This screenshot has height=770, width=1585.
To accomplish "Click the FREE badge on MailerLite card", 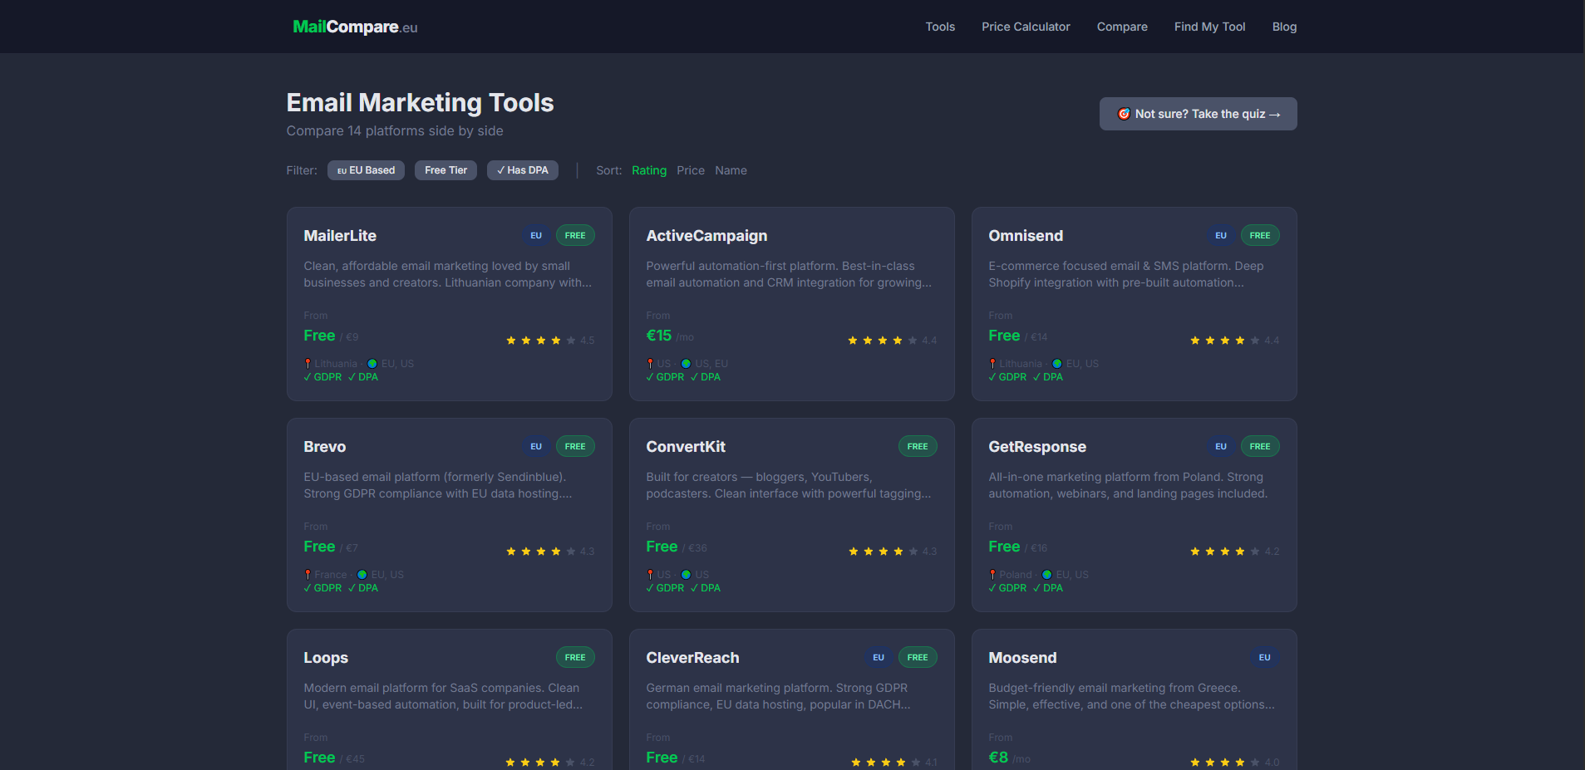I will tap(575, 236).
